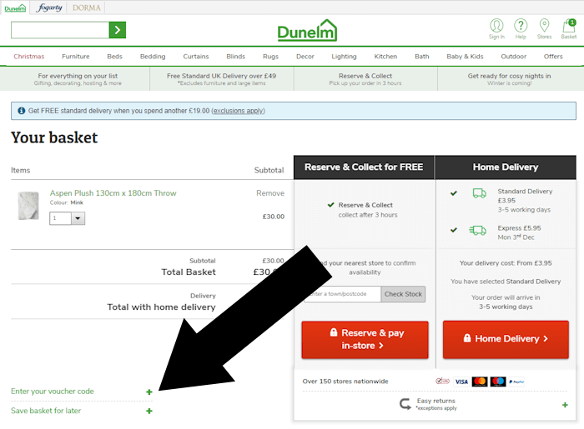The image size is (584, 429).
Task: Click the town/postcode input field
Action: tap(343, 294)
